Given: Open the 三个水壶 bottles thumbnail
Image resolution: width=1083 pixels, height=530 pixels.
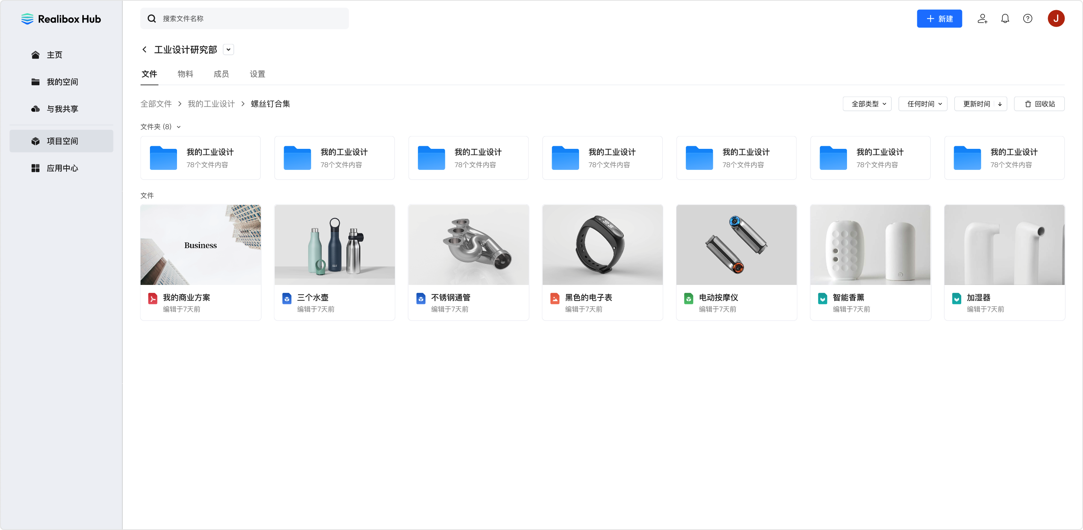Looking at the screenshot, I should [335, 245].
